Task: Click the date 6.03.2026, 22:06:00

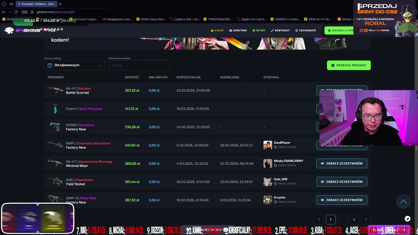Action: click(x=192, y=145)
